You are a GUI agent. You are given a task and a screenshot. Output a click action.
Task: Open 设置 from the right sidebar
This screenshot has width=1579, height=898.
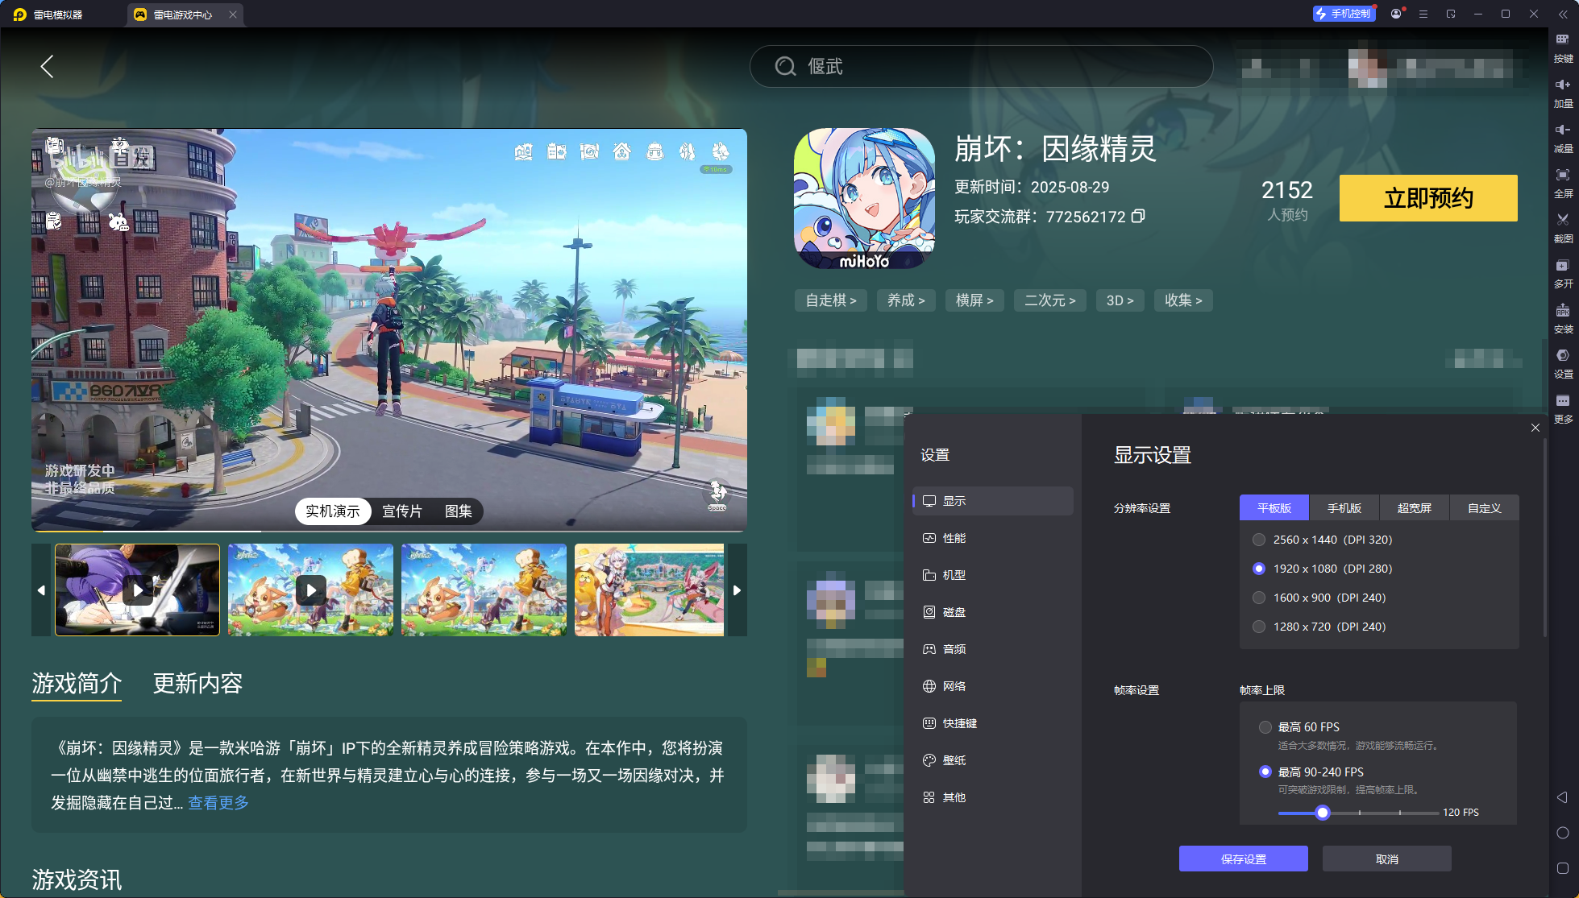point(1563,363)
